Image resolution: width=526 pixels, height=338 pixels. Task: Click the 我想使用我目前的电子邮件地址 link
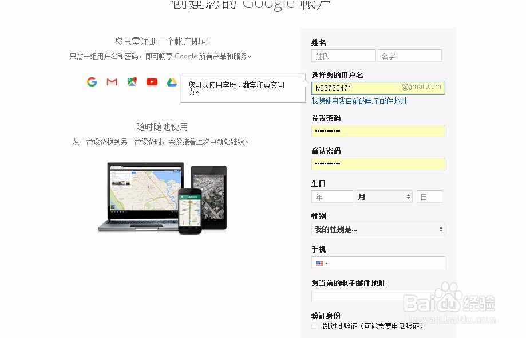tap(359, 101)
